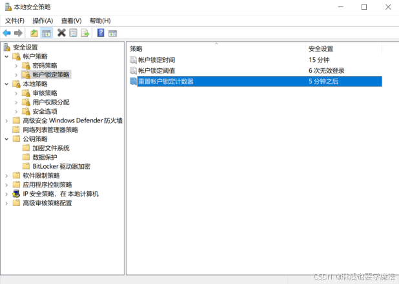Click the 公钥策略 folder icon
Image resolution: width=399 pixels, height=284 pixels.
click(16, 139)
